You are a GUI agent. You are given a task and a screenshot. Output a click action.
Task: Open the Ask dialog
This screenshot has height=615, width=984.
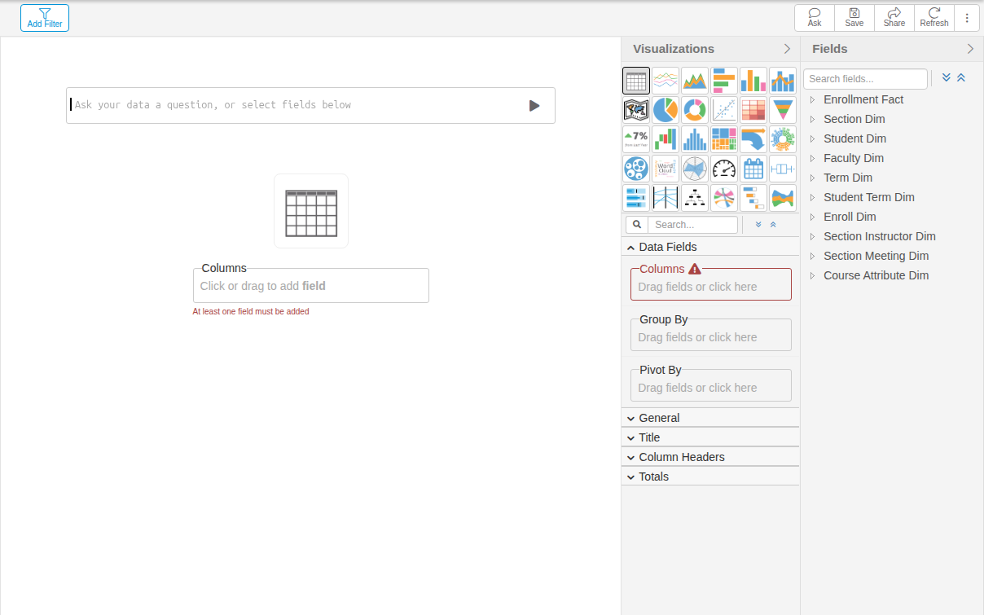[815, 18]
